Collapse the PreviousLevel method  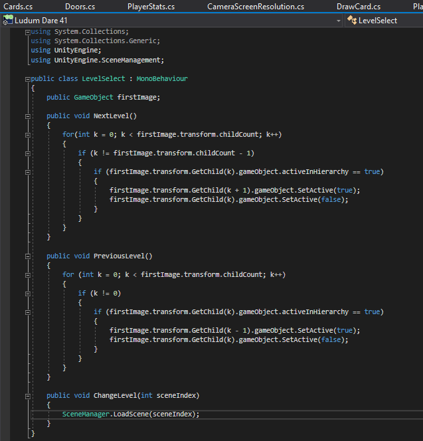(x=28, y=256)
